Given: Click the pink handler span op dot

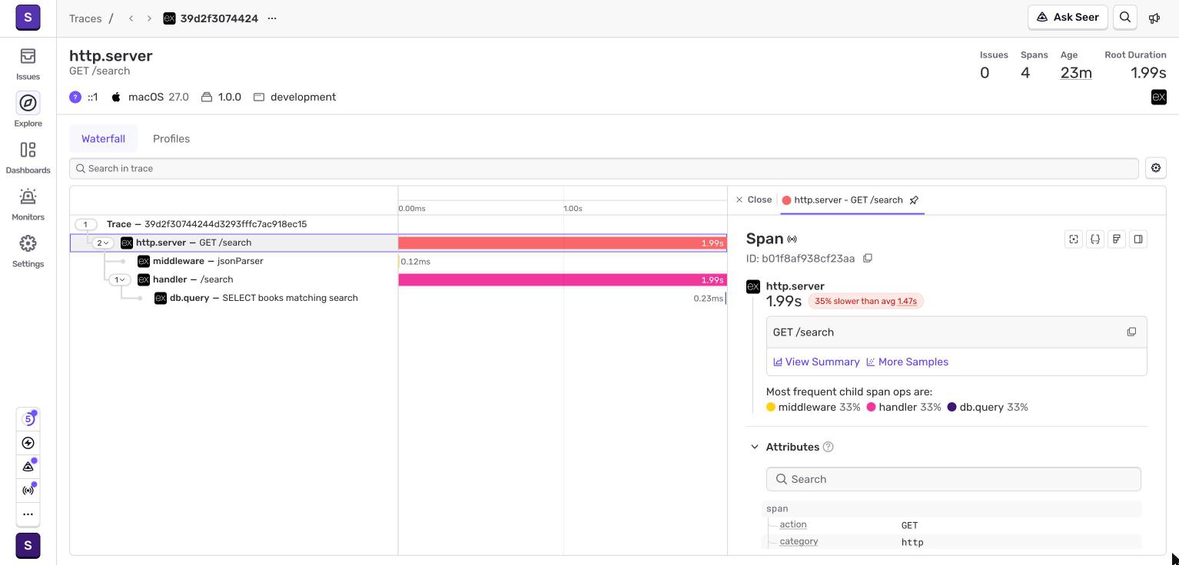Looking at the screenshot, I should tap(872, 408).
